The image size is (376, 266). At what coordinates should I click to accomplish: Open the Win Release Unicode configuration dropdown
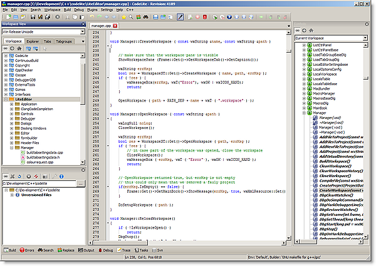point(82,31)
